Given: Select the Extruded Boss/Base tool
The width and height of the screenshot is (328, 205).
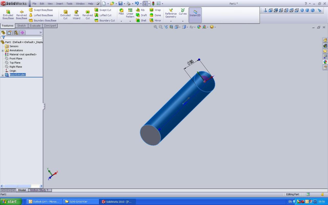Looking at the screenshot, I should point(8,15).
